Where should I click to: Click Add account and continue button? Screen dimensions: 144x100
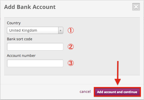(x=117, y=92)
